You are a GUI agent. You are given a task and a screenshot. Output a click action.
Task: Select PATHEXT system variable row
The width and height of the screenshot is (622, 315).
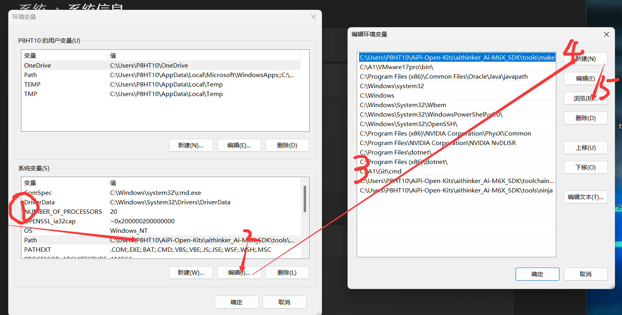161,249
